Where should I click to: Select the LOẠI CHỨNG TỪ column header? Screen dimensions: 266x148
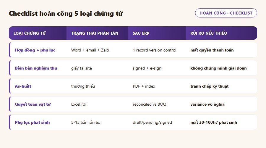coord(38,33)
